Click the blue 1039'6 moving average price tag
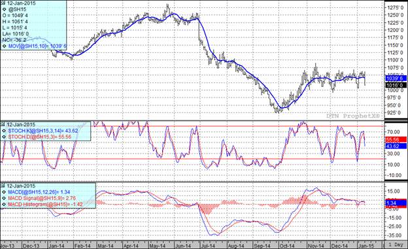 coord(396,78)
